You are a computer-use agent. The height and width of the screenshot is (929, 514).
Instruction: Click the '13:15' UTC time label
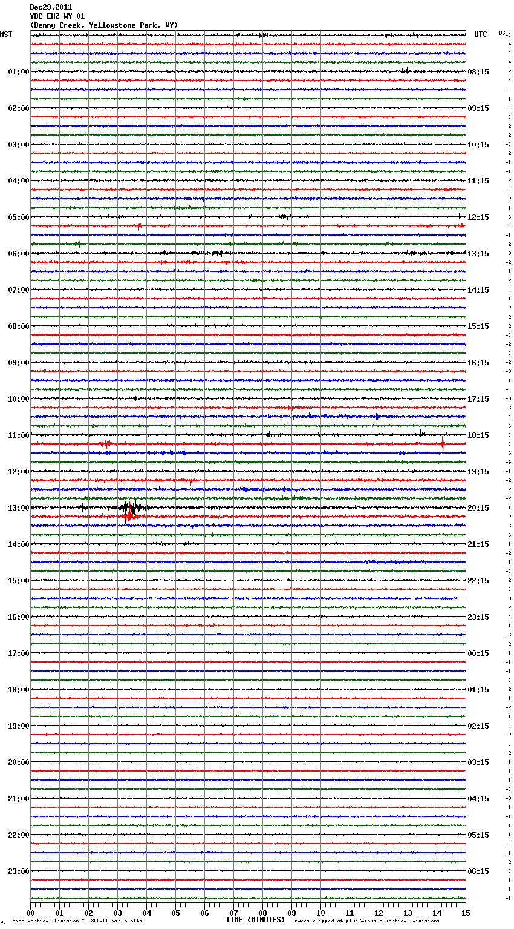[478, 254]
